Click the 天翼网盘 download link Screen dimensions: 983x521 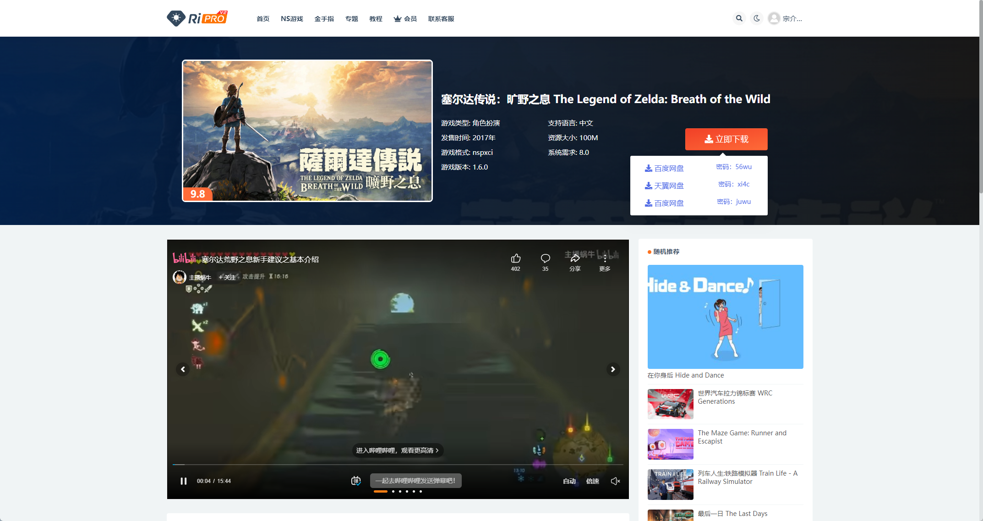coord(665,186)
